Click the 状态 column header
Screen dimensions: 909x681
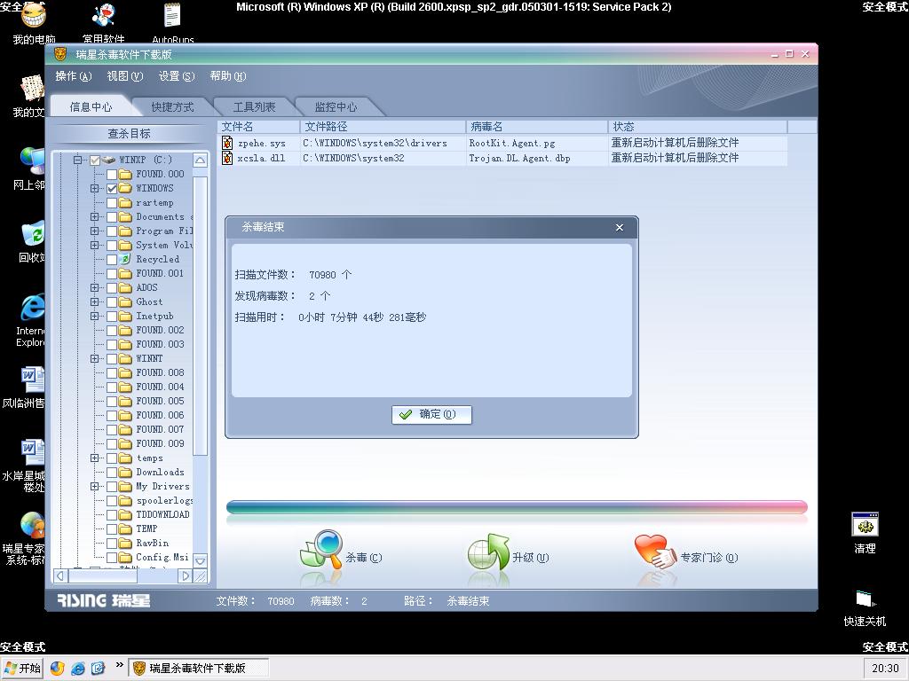pyautogui.click(x=698, y=127)
